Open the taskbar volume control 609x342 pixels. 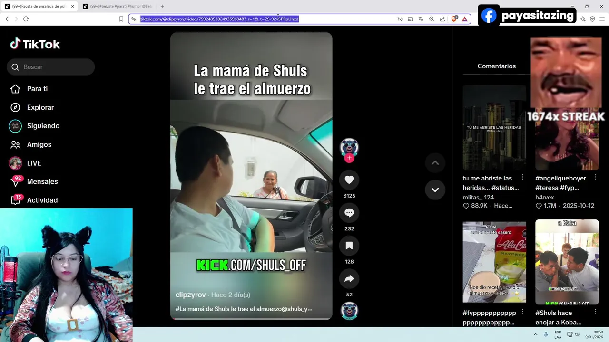tap(577, 334)
